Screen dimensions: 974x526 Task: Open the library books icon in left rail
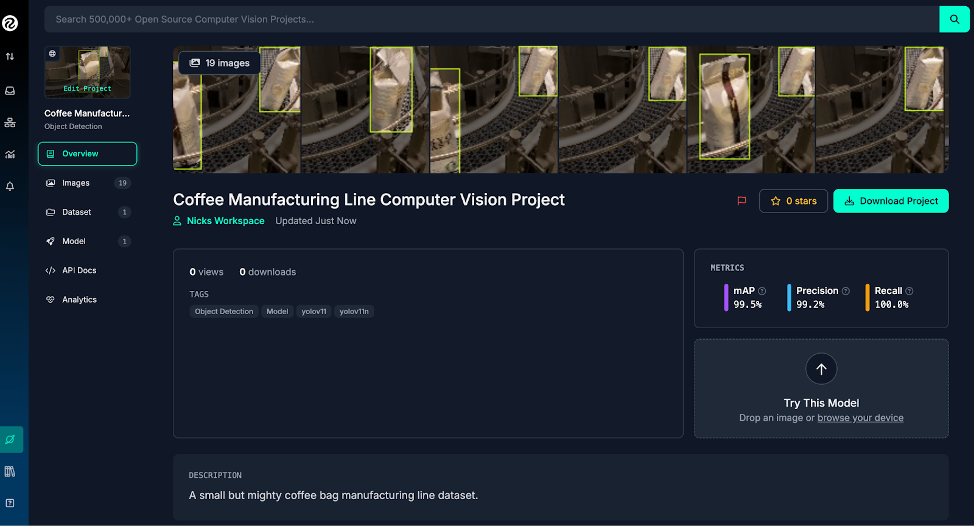click(10, 471)
